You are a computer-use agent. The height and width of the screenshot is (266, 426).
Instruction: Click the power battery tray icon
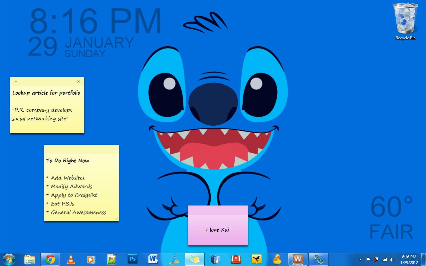click(376, 259)
